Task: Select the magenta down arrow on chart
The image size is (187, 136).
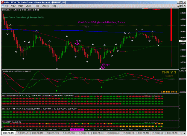Action: point(77,43)
